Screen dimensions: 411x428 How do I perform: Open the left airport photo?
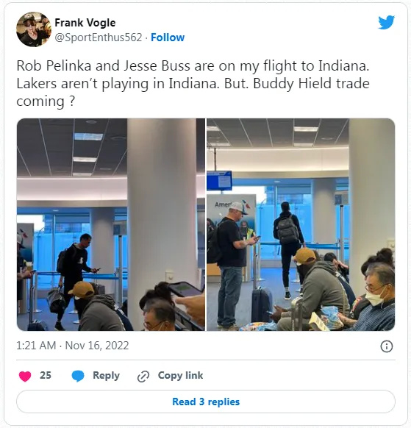[x=111, y=224]
